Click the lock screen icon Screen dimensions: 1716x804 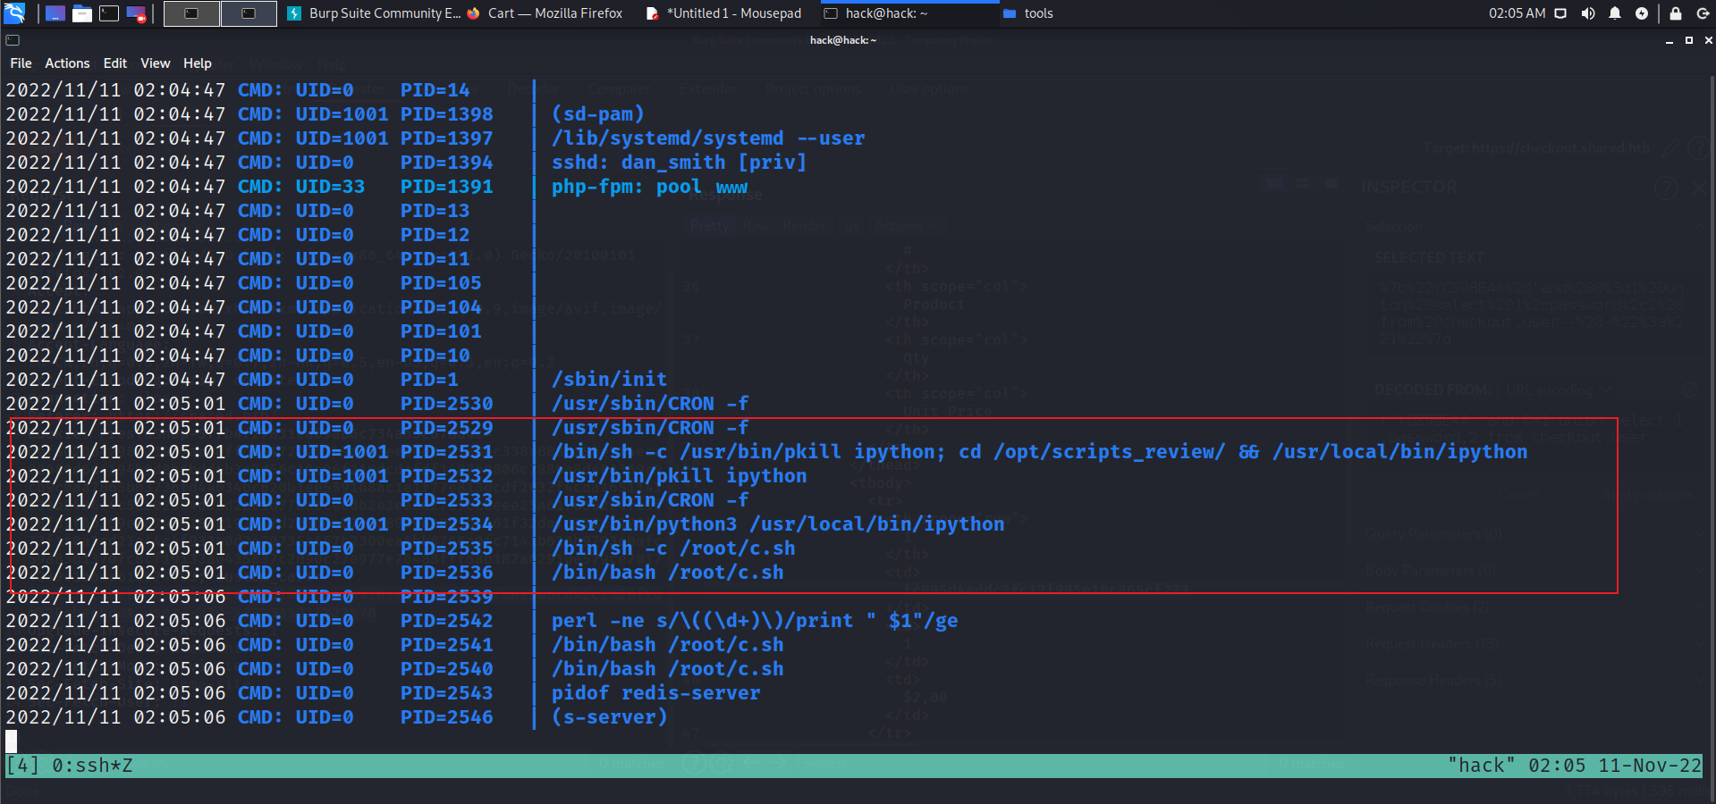[x=1676, y=13]
